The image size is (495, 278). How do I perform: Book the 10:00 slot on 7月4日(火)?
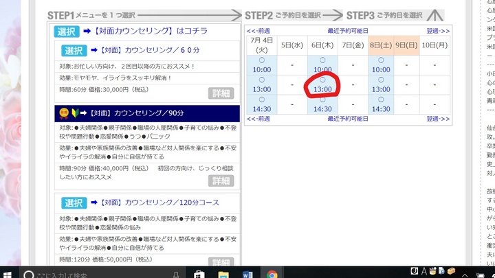coord(262,65)
